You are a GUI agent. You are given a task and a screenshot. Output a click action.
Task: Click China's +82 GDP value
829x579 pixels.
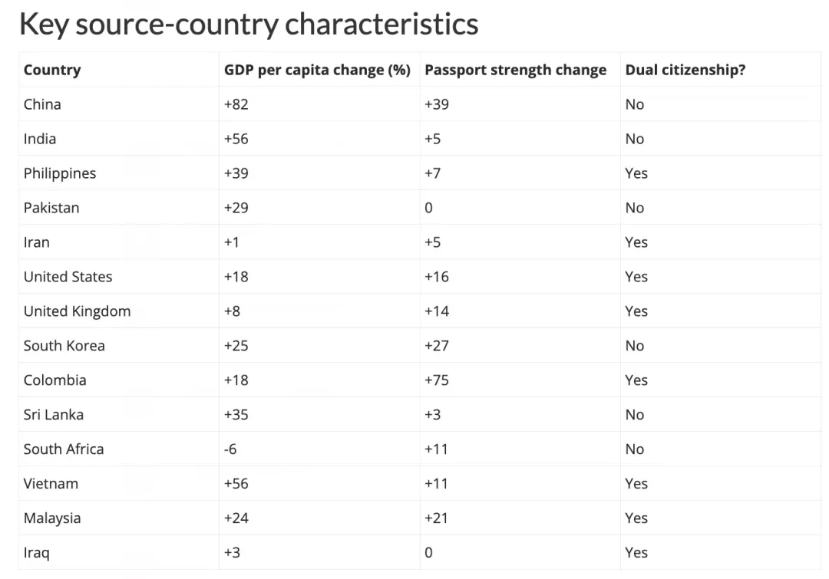tap(236, 104)
